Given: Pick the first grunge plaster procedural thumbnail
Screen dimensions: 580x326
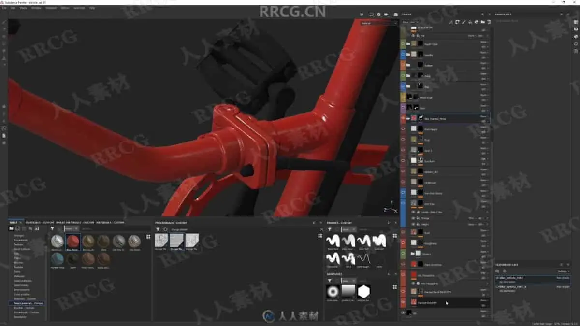Looking at the screenshot, I should coord(161,240).
